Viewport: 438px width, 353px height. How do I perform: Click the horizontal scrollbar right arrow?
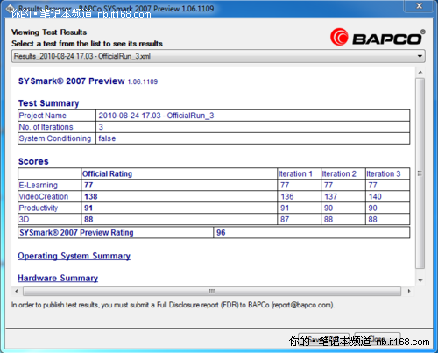409,291
